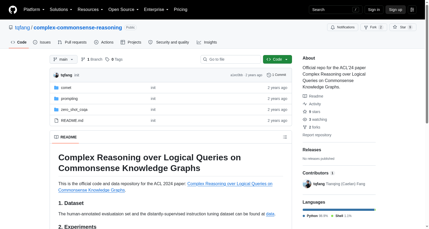429x229 pixels.
Task: Open the Projects tab
Action: click(x=131, y=42)
